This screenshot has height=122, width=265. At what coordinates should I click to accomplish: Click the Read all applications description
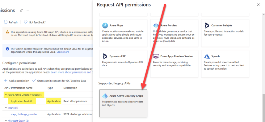75,101
